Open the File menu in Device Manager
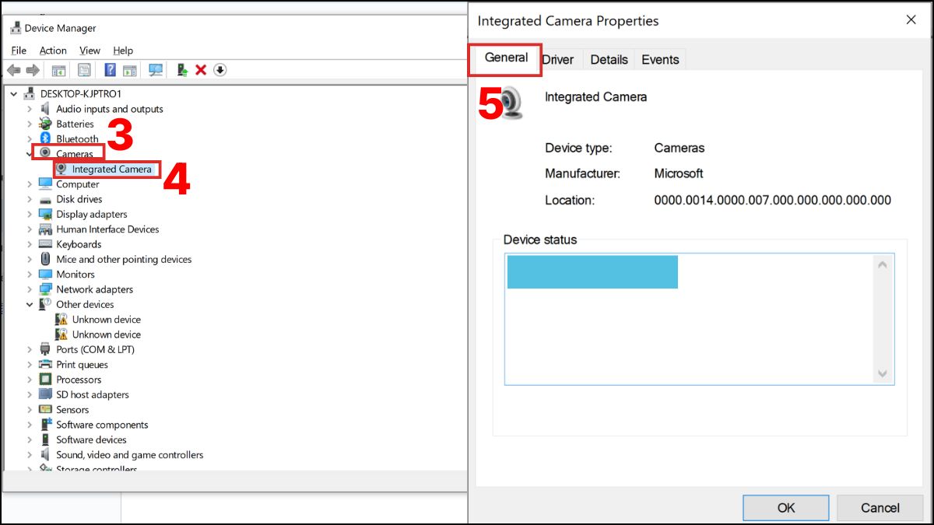This screenshot has width=934, height=525. click(x=19, y=51)
